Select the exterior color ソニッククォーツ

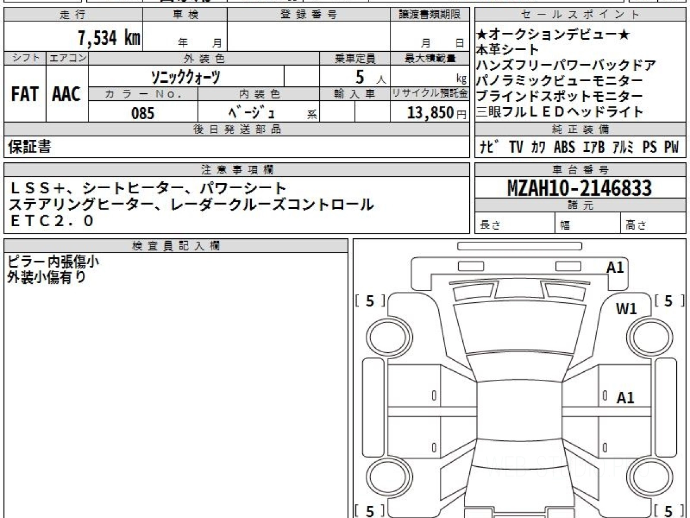(185, 77)
